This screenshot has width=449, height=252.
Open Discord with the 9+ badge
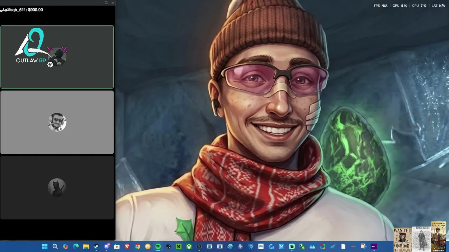point(107,246)
